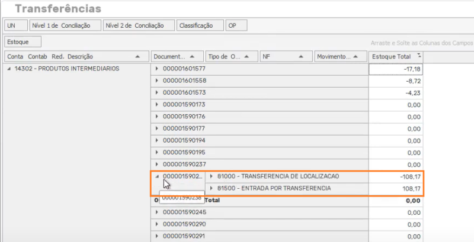
Task: Select the Nível 2 de Conciliação field button
Action: point(139,25)
